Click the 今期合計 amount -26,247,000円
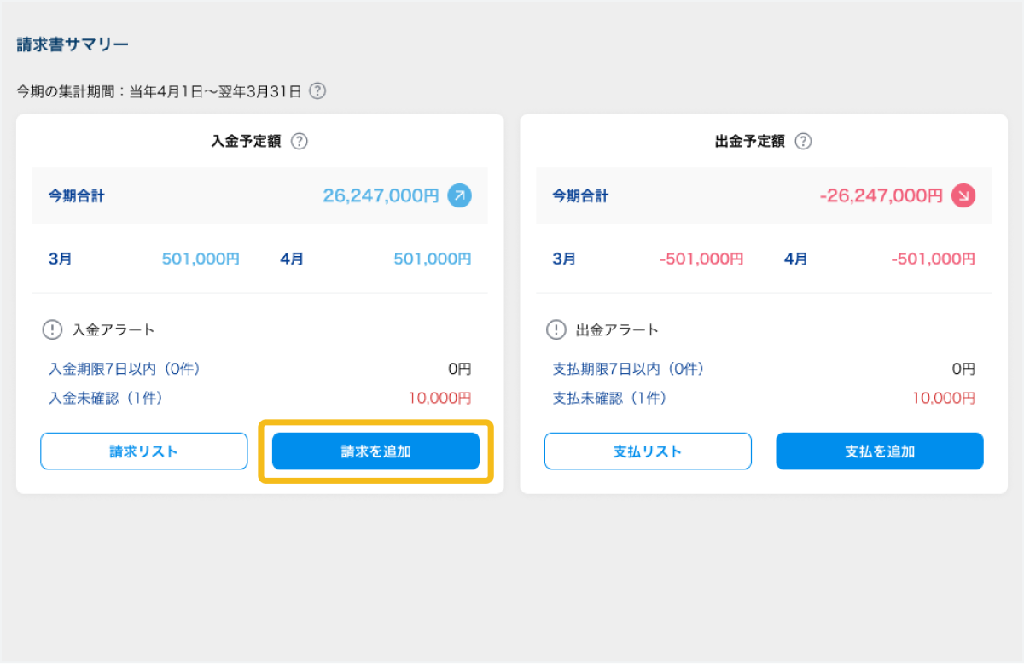This screenshot has height=664, width=1024. pyautogui.click(x=881, y=195)
